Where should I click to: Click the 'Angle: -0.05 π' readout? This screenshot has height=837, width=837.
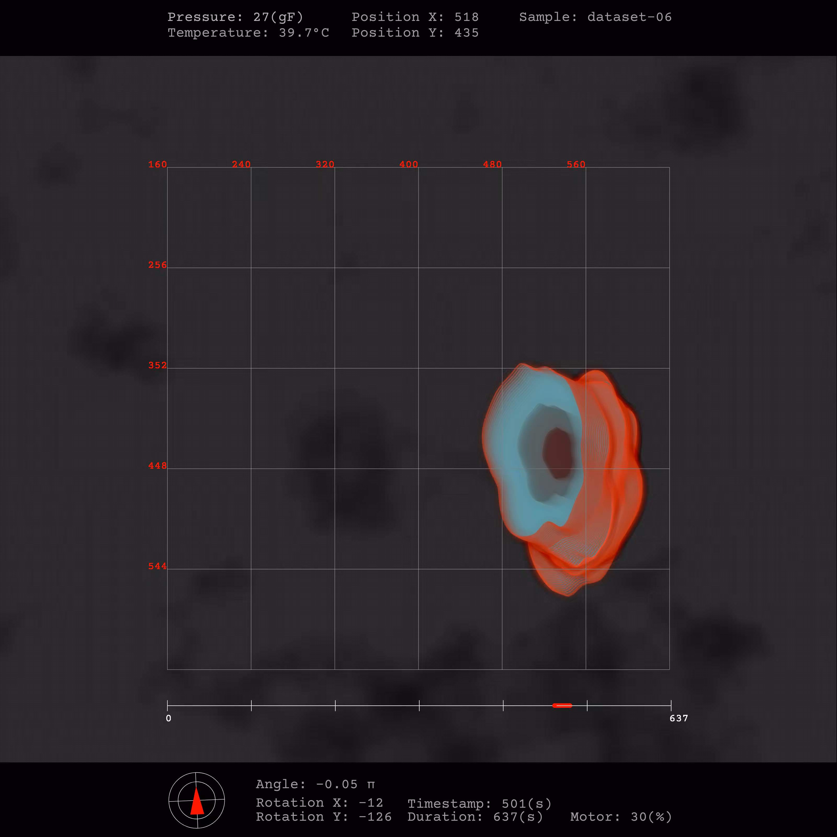pyautogui.click(x=315, y=784)
